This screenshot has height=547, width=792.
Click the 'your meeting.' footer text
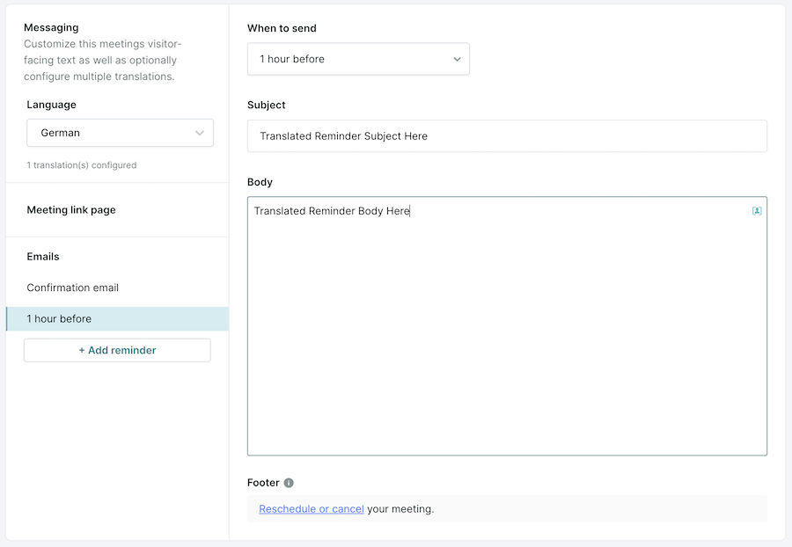point(400,509)
